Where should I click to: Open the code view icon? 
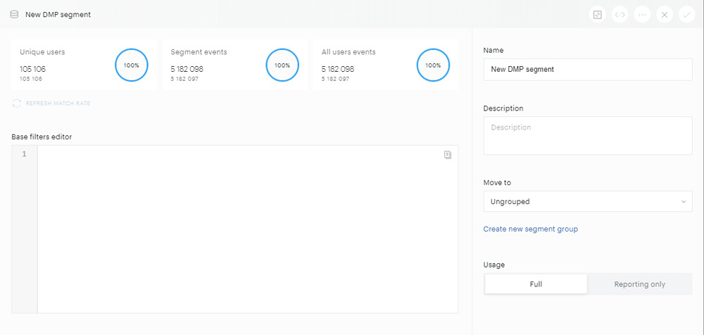pyautogui.click(x=620, y=15)
